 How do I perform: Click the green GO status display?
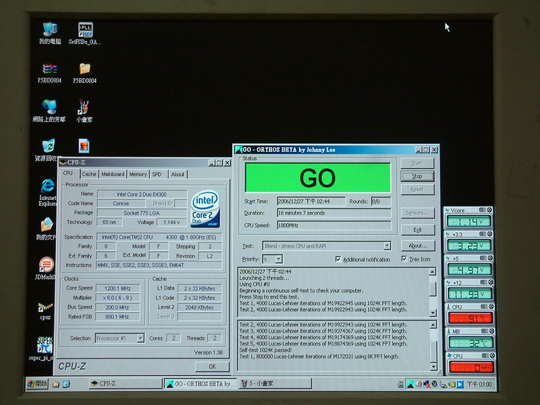[x=317, y=178]
